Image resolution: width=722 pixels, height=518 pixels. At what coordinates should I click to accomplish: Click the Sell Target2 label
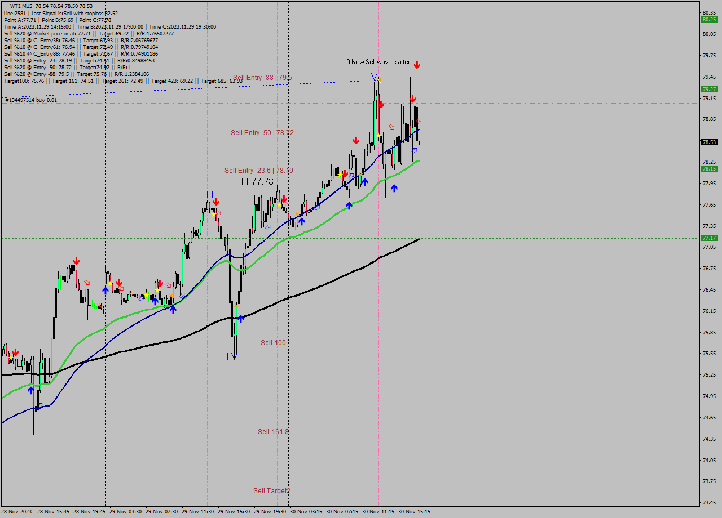(272, 490)
